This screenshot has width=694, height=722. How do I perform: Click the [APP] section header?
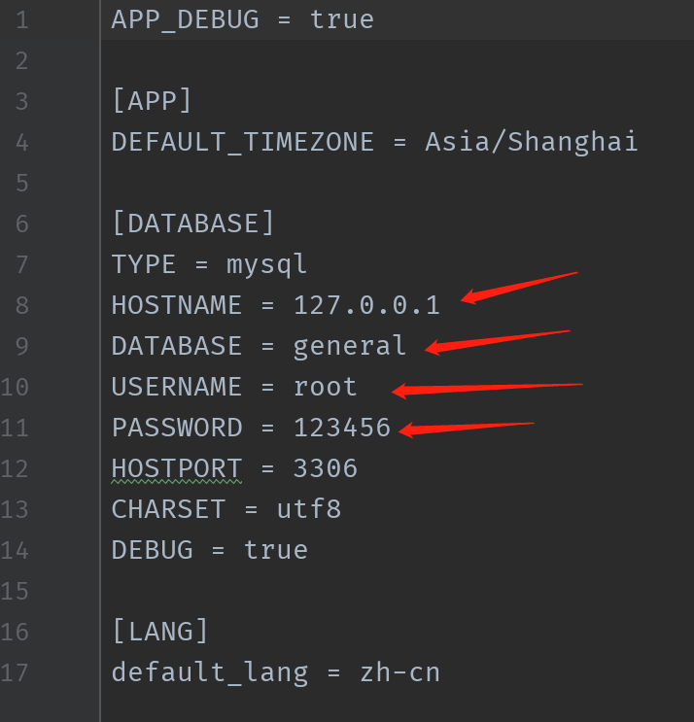tap(152, 101)
